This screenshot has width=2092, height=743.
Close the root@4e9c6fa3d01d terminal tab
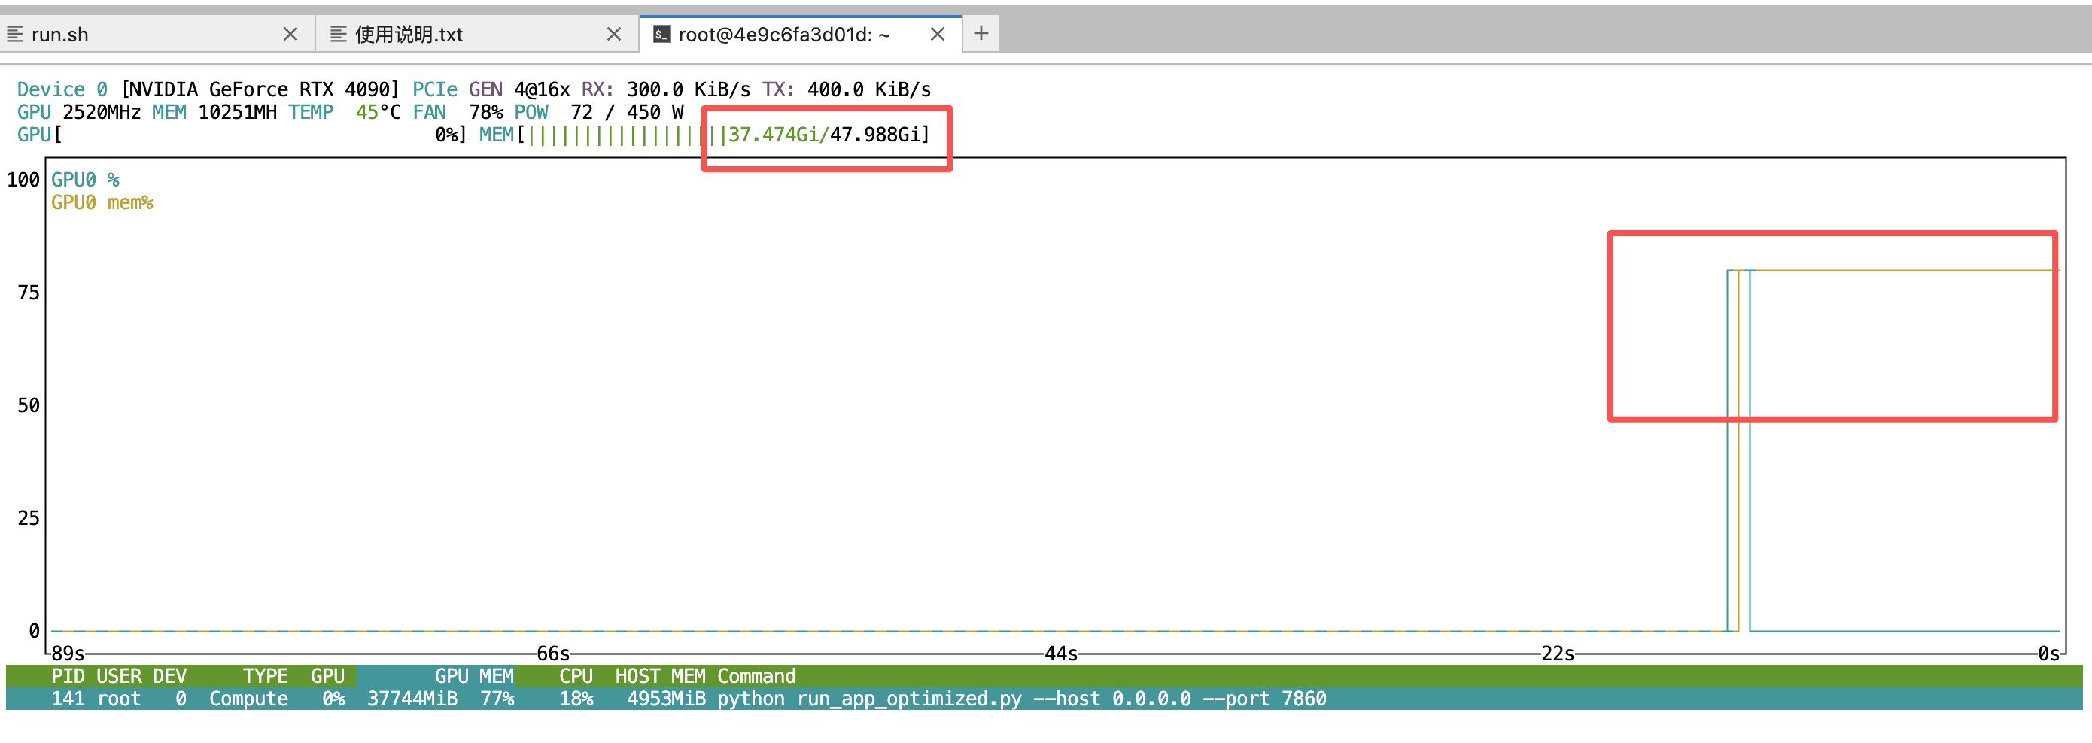[x=937, y=34]
